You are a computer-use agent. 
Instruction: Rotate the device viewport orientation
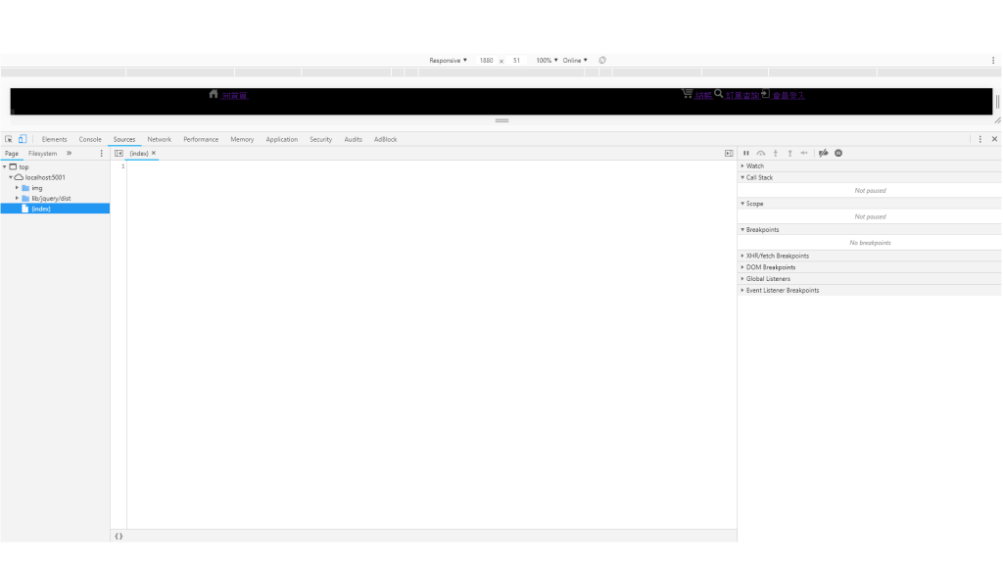(x=602, y=60)
